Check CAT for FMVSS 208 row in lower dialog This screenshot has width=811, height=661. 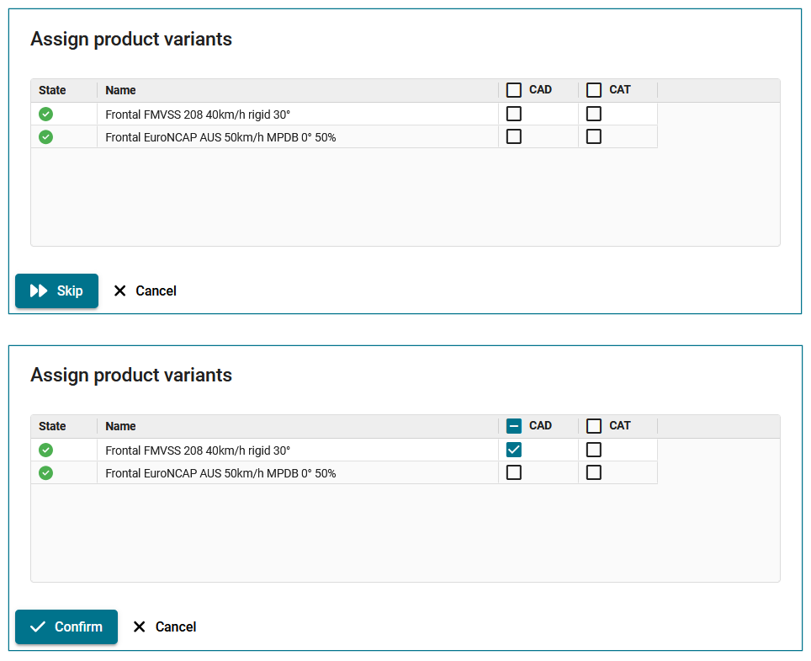[x=594, y=450]
